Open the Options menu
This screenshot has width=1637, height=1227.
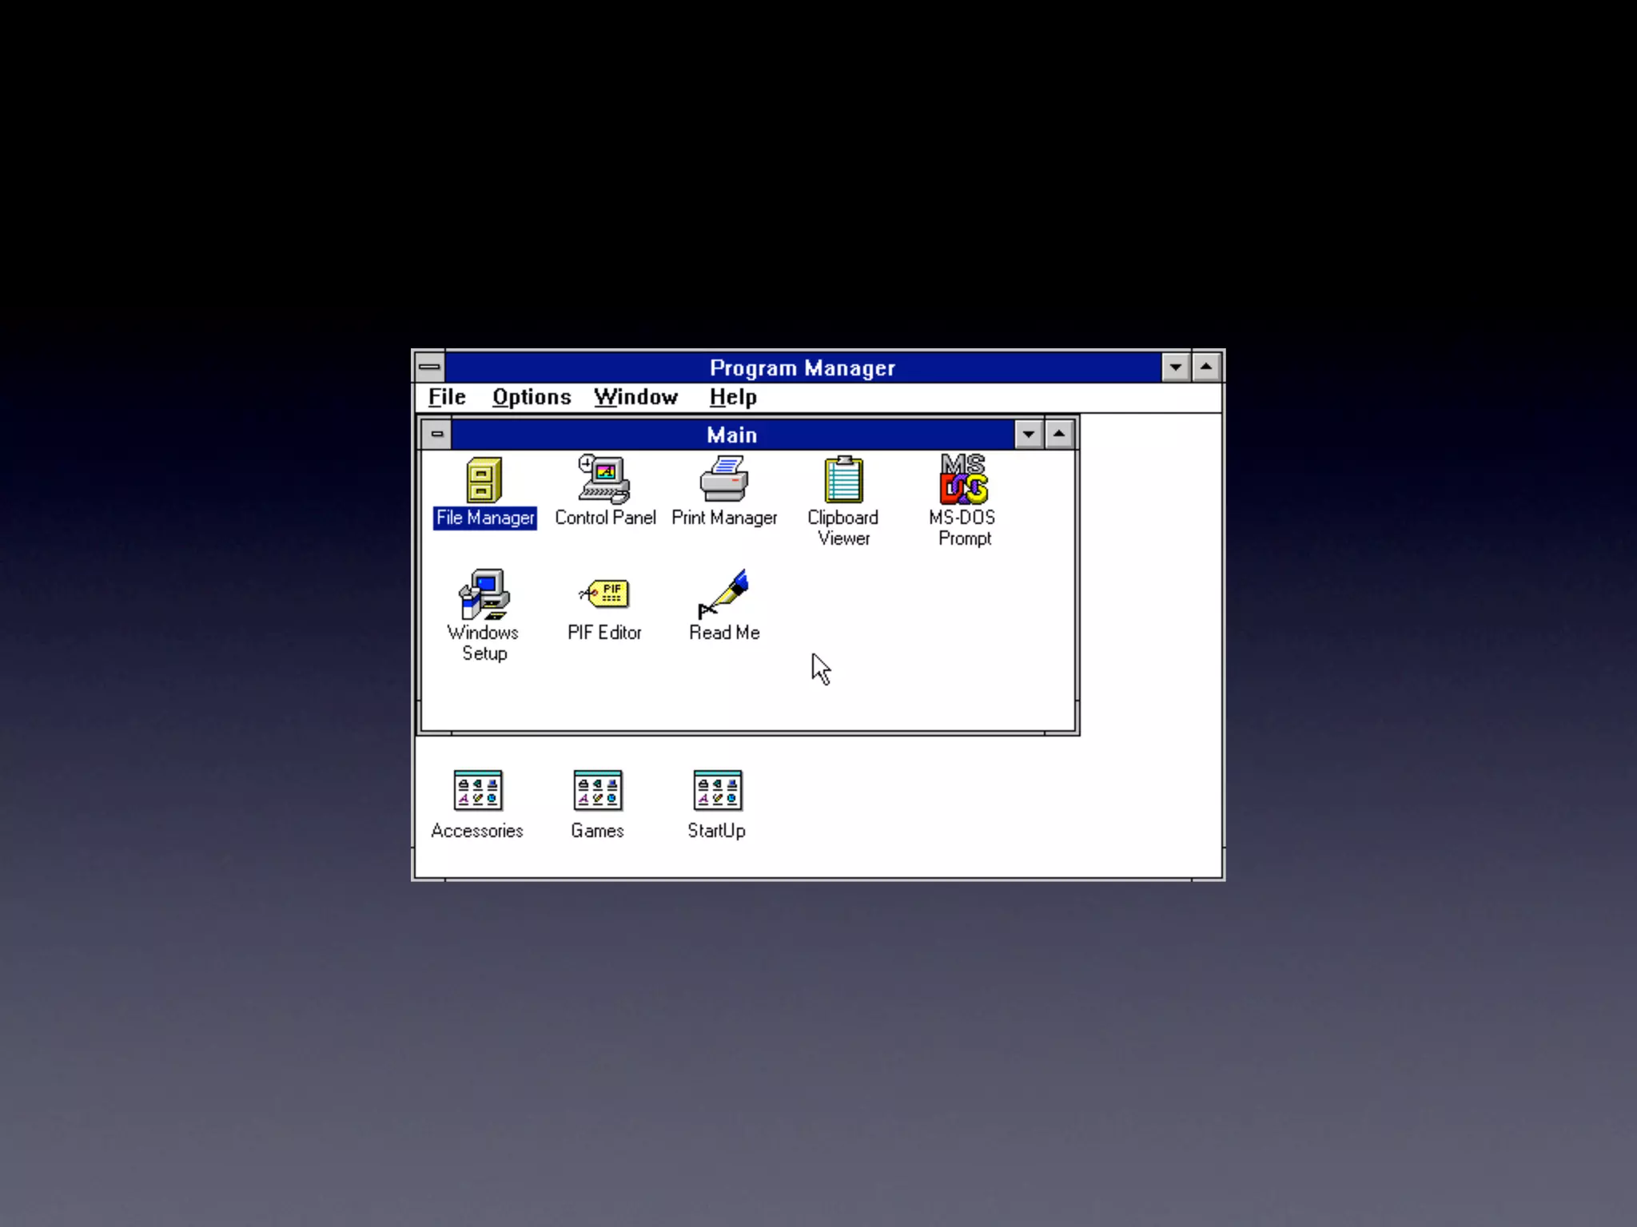coord(532,397)
